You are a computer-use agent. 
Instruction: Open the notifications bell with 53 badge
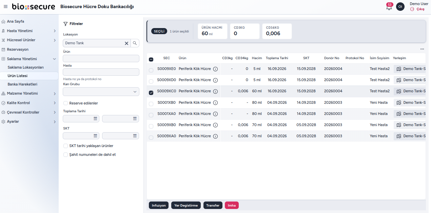point(389,7)
